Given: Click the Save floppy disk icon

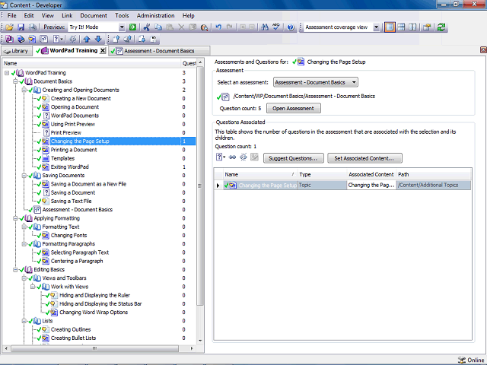Looking at the screenshot, I should point(21,27).
